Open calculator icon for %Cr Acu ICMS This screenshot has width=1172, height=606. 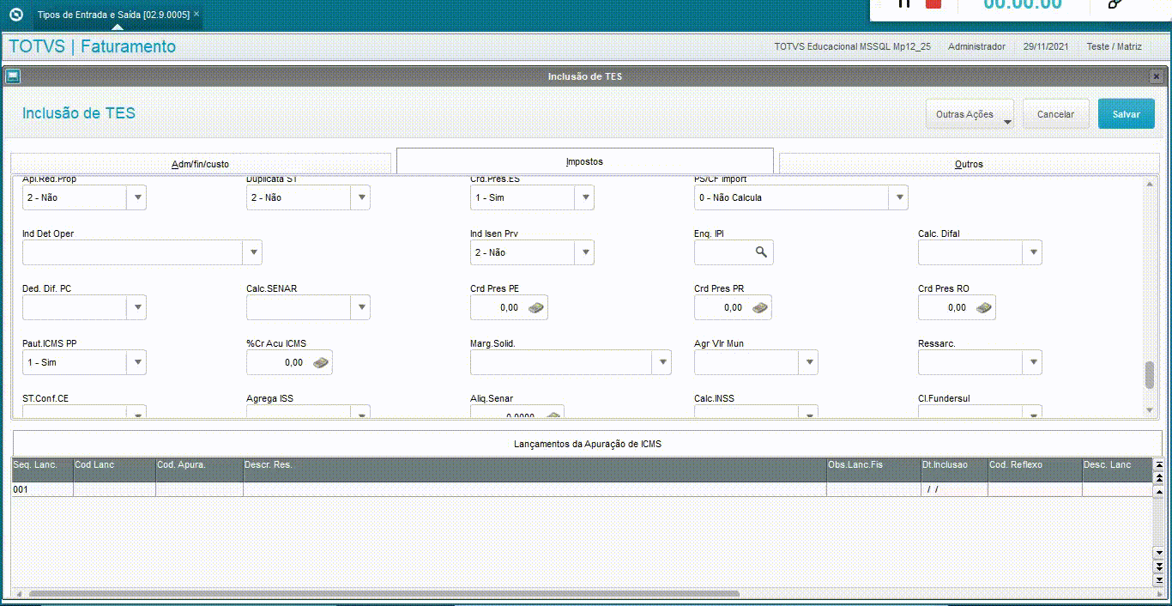tap(320, 362)
